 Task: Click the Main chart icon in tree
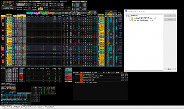(x=130, y=16)
